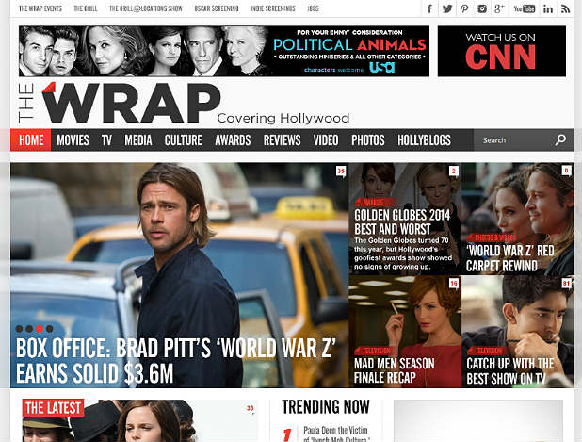
Task: Open the Reviews section
Action: pos(283,140)
